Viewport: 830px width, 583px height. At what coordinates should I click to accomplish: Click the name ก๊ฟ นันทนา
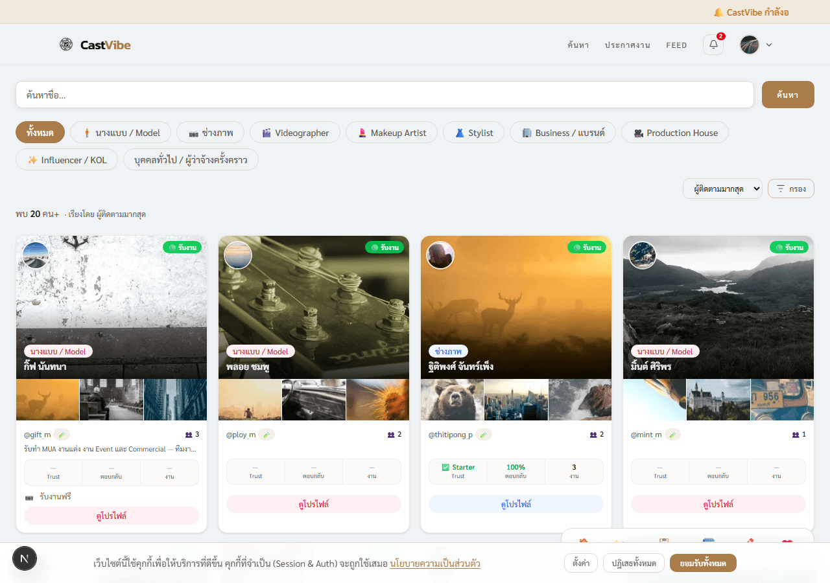tap(45, 367)
